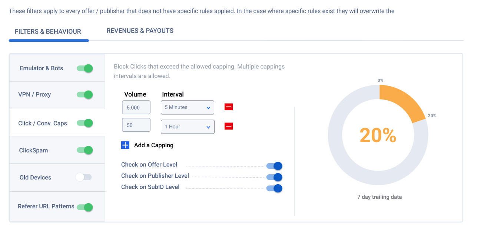
Task: Edit the 5.000 volume field
Action: pos(136,107)
